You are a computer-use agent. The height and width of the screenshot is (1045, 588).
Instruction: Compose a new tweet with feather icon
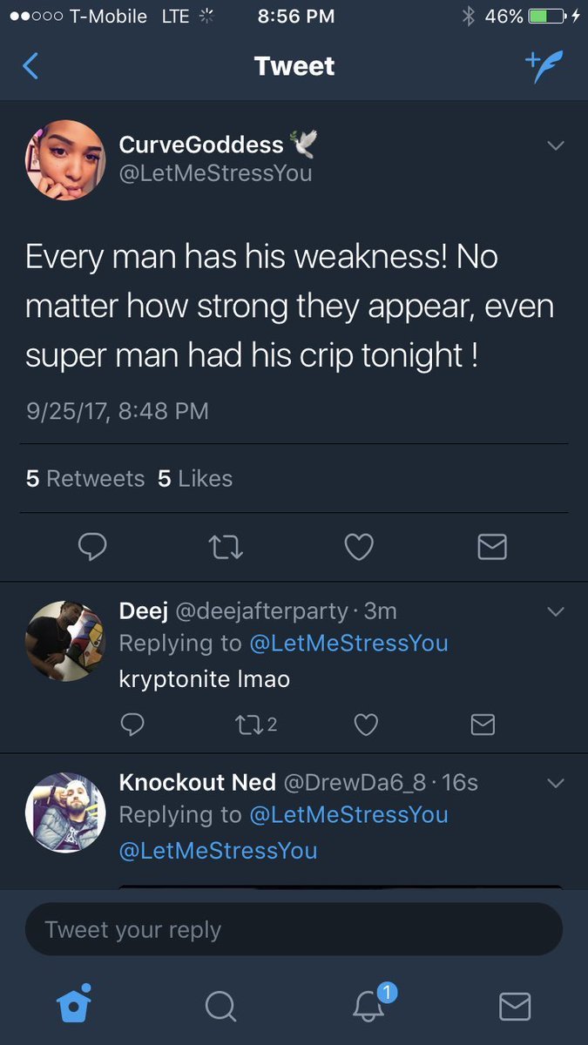[x=544, y=66]
